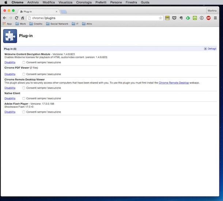223x201 pixels.
Task: Click the forward navigation arrow
Action: (11, 18)
